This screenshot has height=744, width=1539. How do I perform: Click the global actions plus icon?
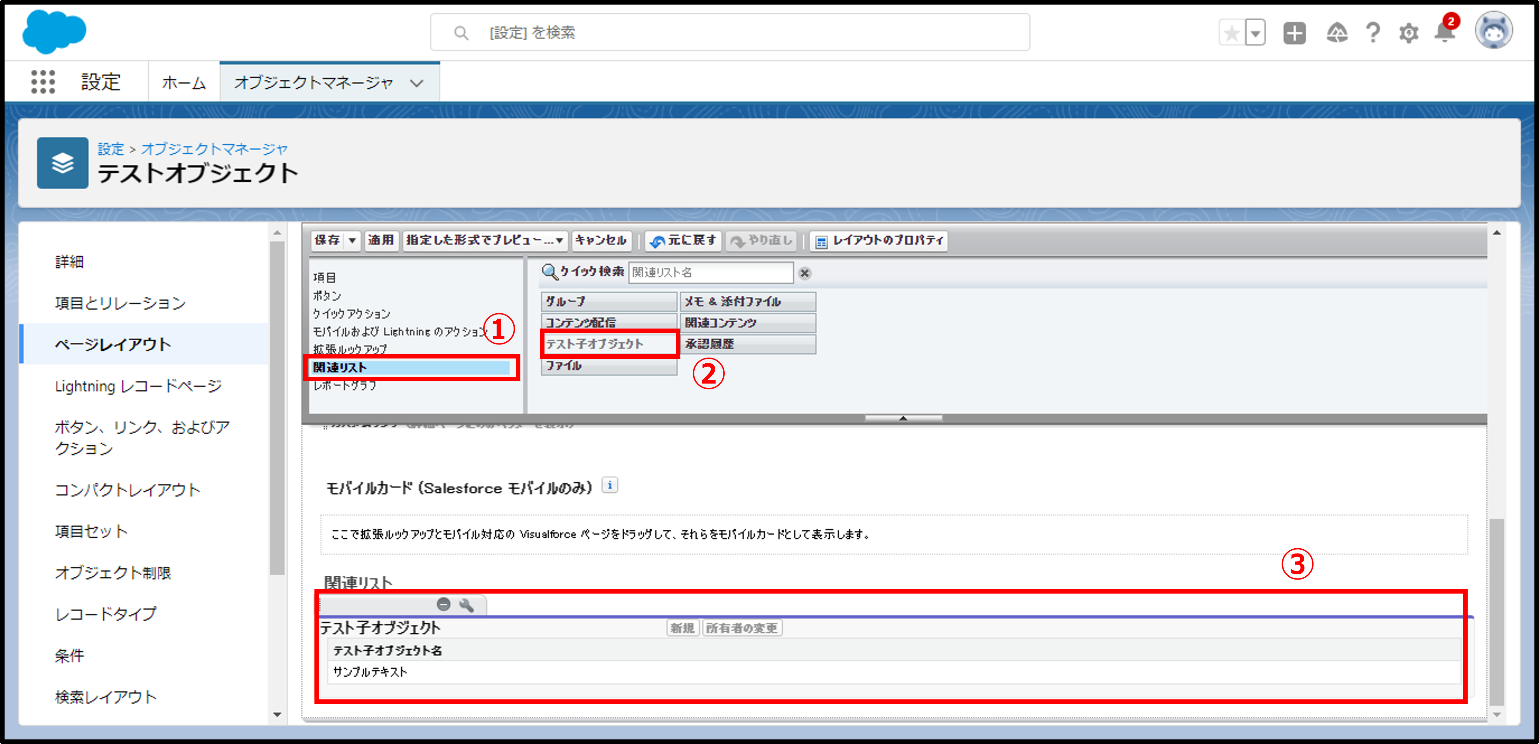click(1294, 33)
